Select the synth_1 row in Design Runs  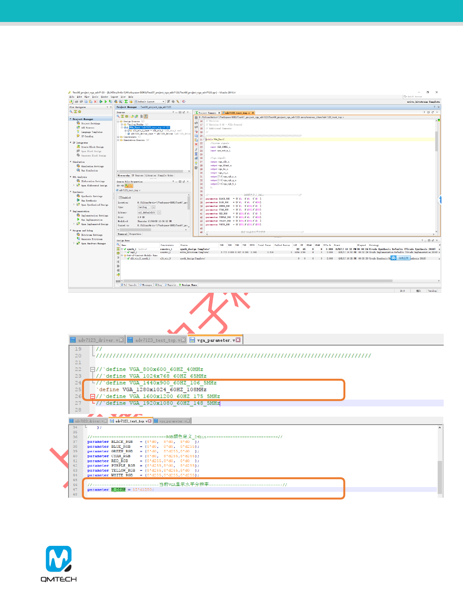click(280, 249)
